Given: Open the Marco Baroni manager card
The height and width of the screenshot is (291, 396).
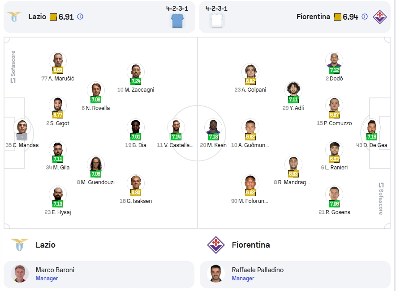Looking at the screenshot, I should tap(99, 274).
